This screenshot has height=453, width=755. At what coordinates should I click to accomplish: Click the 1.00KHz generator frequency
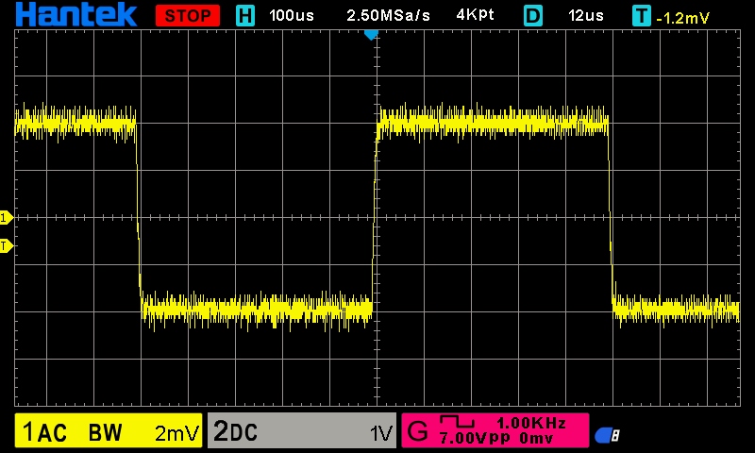[x=531, y=423]
